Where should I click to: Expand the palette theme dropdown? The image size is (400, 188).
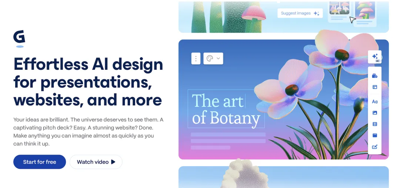click(x=213, y=59)
